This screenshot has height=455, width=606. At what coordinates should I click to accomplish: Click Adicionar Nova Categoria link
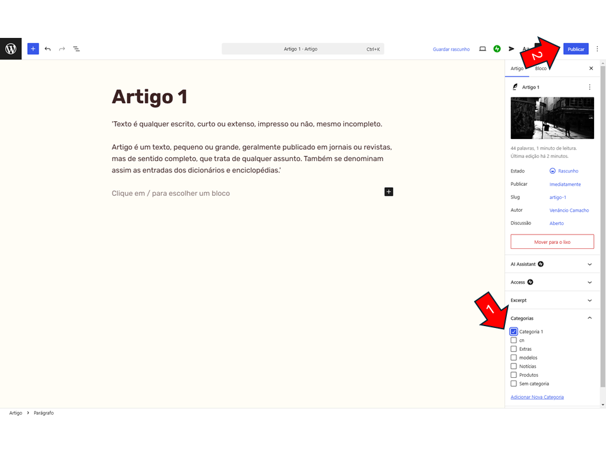537,397
